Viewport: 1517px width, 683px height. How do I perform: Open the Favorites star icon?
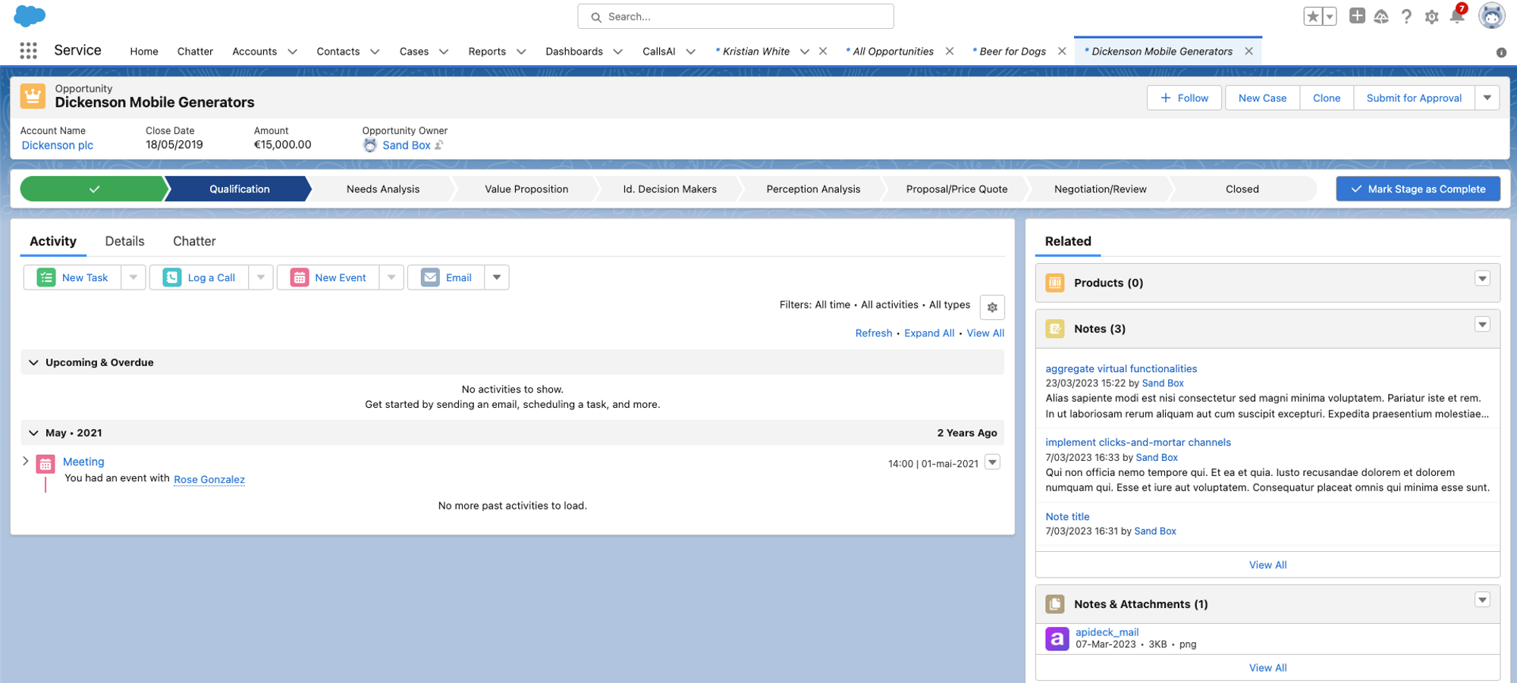1313,17
